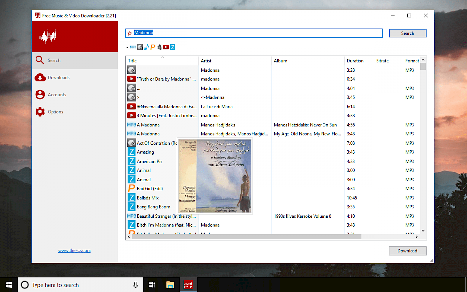This screenshot has height=292, width=467.
Task: Toggle the MP3 source filter icon
Action: tap(133, 47)
